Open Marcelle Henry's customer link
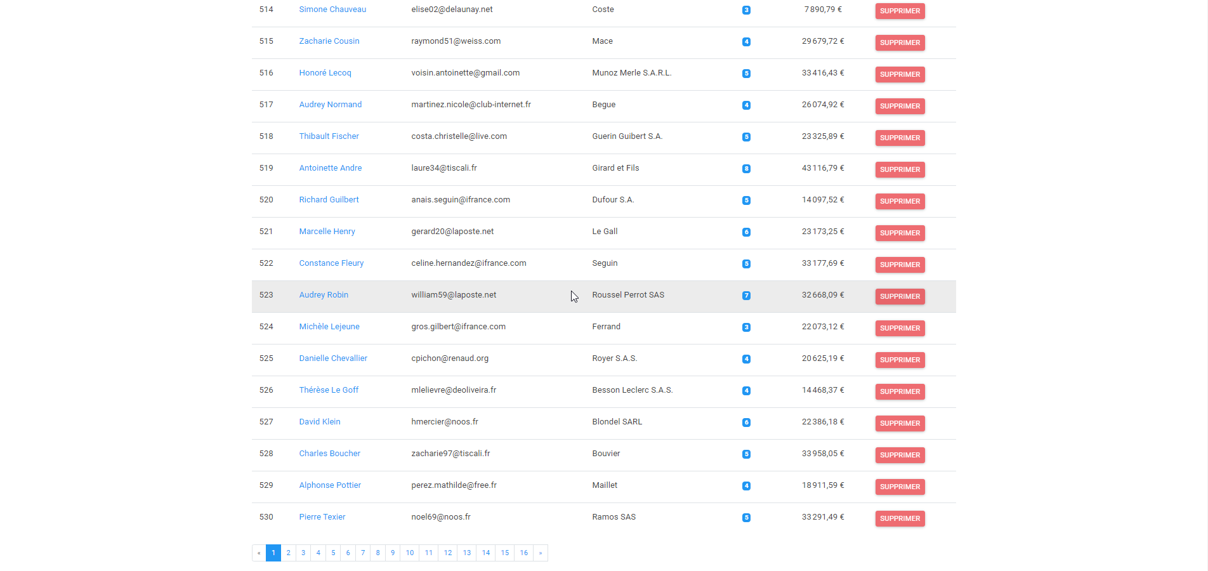Image resolution: width=1208 pixels, height=571 pixels. 327,232
